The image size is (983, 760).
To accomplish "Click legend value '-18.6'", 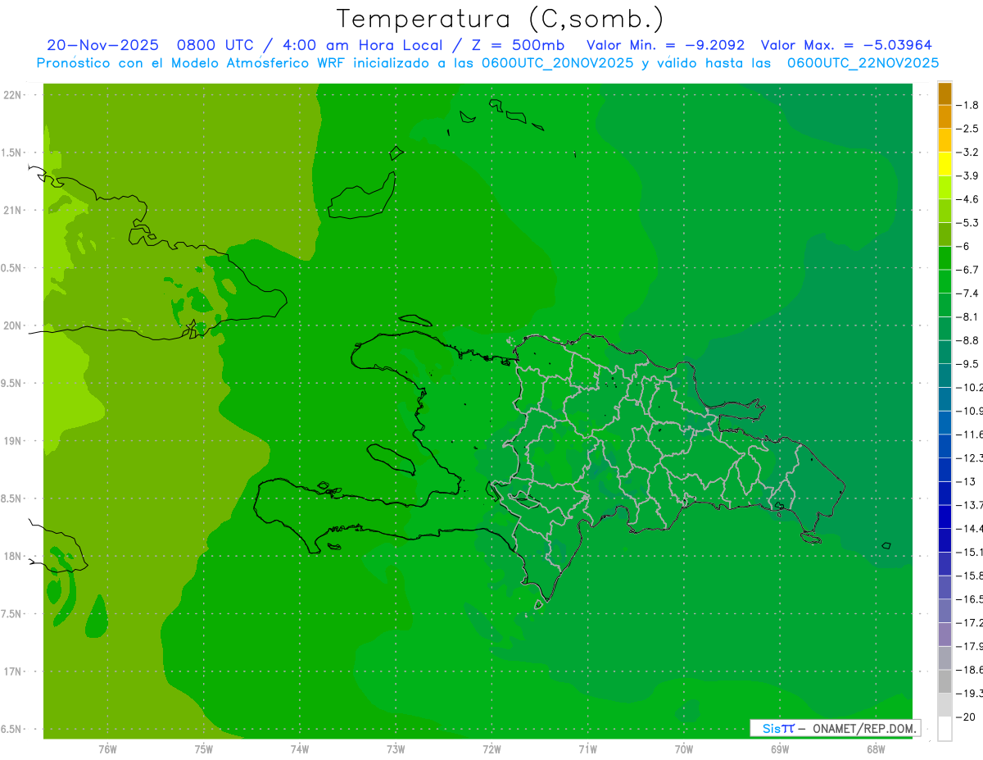I will (969, 670).
